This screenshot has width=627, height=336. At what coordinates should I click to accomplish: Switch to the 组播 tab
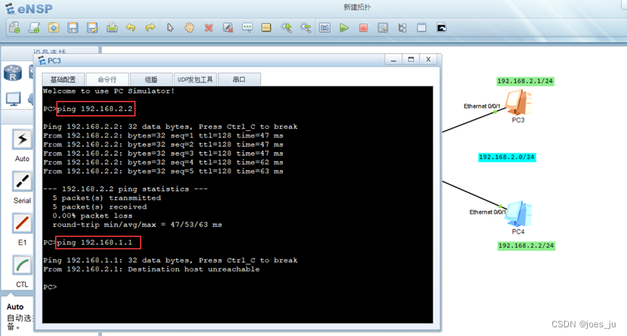(x=151, y=80)
